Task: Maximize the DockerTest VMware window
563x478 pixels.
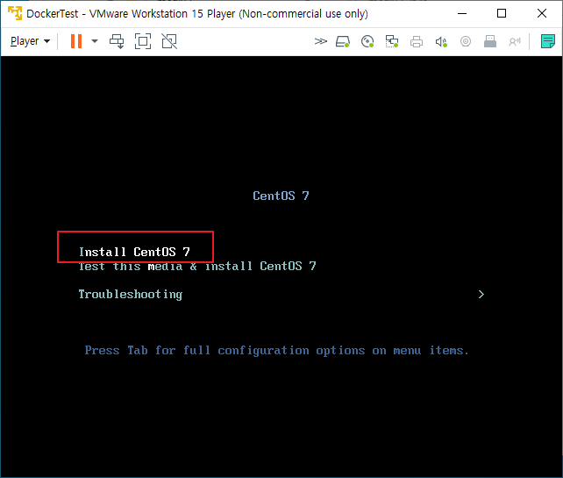Action: 502,13
